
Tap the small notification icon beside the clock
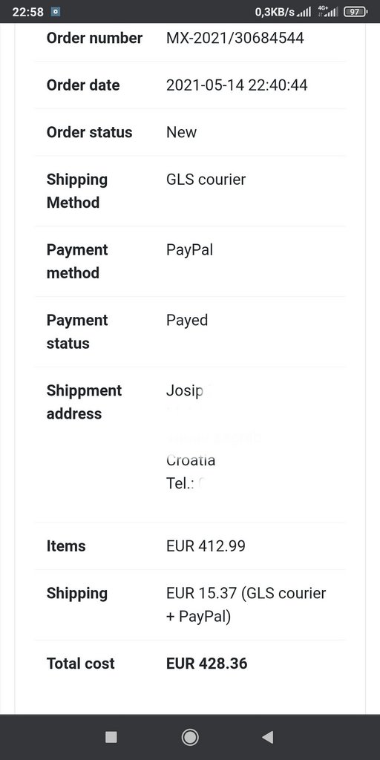(56, 12)
